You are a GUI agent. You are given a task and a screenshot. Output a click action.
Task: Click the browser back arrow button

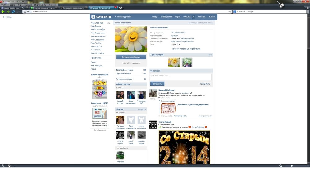(3, 11)
